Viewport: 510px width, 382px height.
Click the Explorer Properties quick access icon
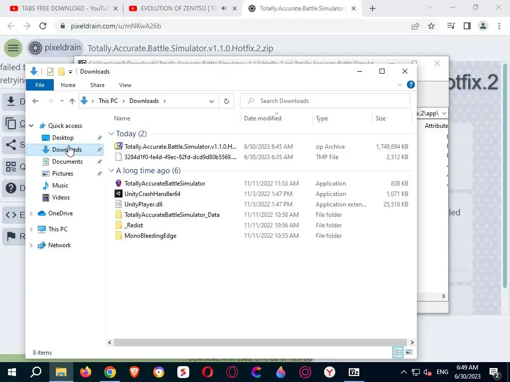[x=50, y=72]
